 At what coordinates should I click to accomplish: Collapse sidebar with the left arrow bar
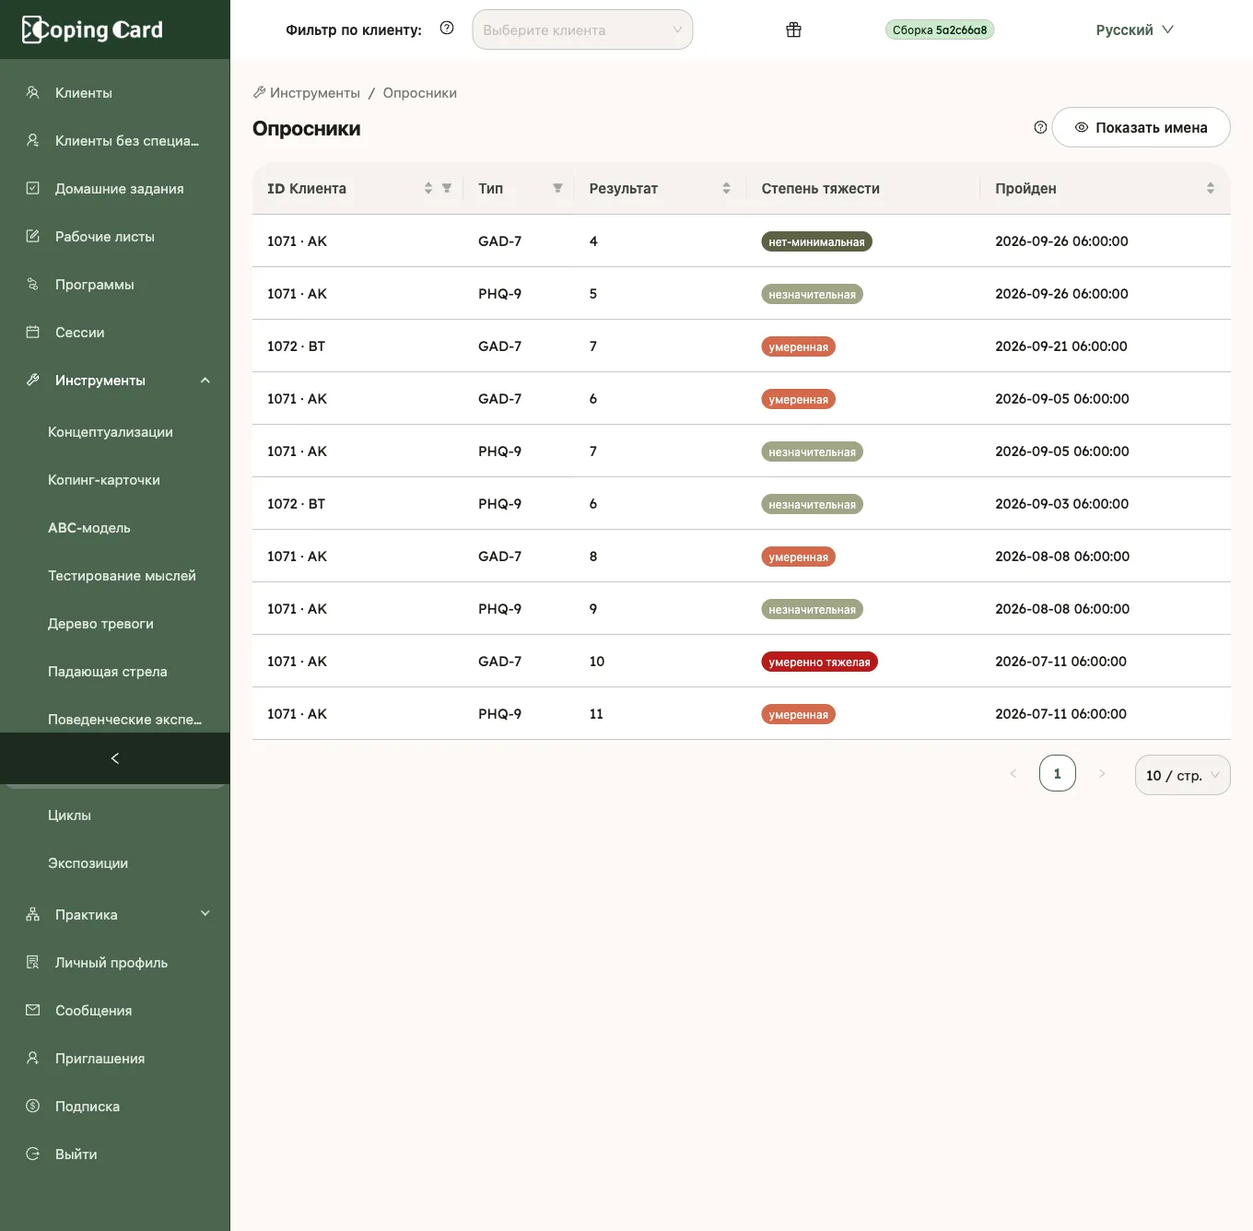[115, 758]
